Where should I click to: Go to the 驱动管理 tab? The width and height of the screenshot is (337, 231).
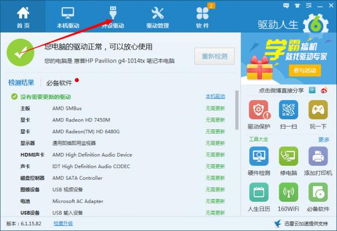(157, 17)
